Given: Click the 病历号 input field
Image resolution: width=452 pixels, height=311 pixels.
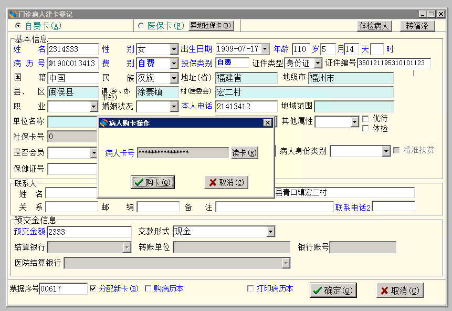Looking at the screenshot, I should click(73, 63).
